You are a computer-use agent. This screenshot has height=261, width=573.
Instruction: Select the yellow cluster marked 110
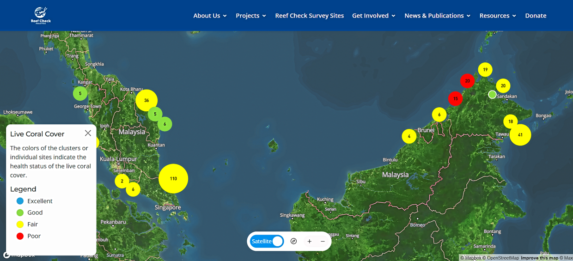pos(173,178)
